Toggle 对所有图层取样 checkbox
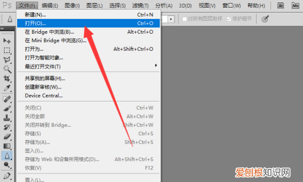The image size is (303, 182). pyautogui.click(x=184, y=19)
